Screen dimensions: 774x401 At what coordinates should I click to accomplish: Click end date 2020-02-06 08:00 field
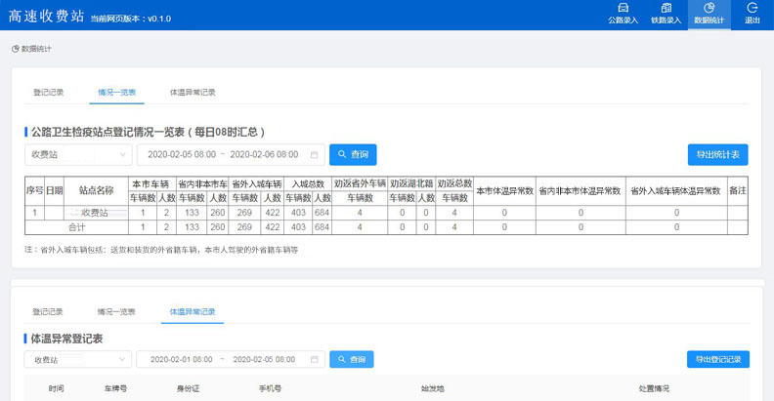(264, 154)
